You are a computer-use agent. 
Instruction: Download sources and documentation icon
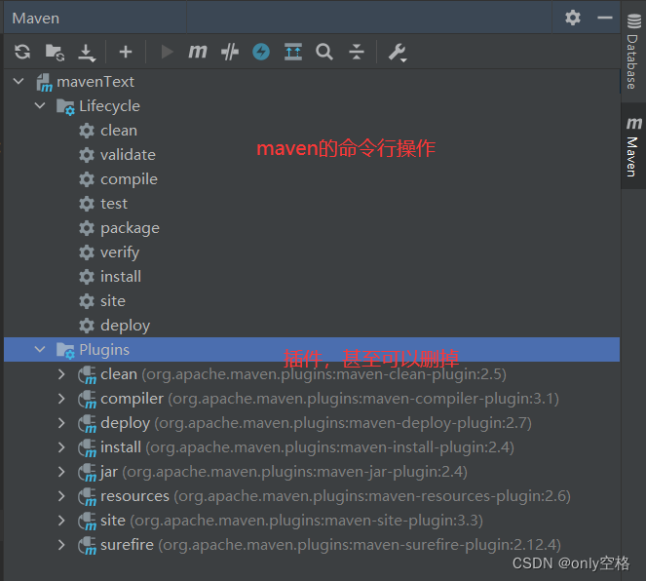87,53
